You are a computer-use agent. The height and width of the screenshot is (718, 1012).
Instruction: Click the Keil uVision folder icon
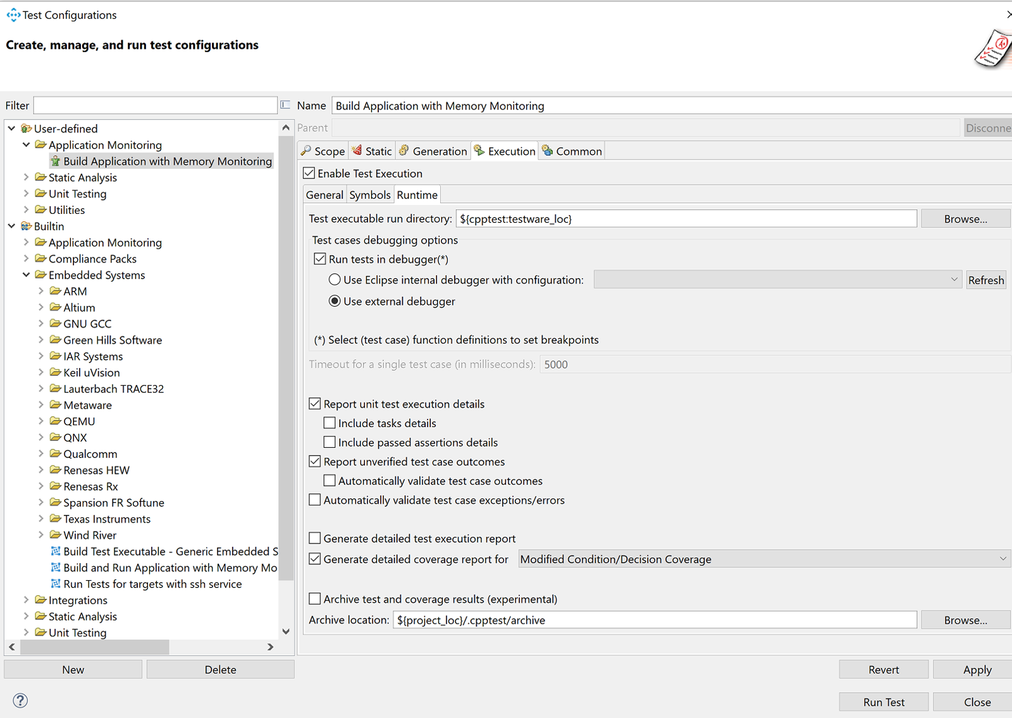tap(56, 373)
